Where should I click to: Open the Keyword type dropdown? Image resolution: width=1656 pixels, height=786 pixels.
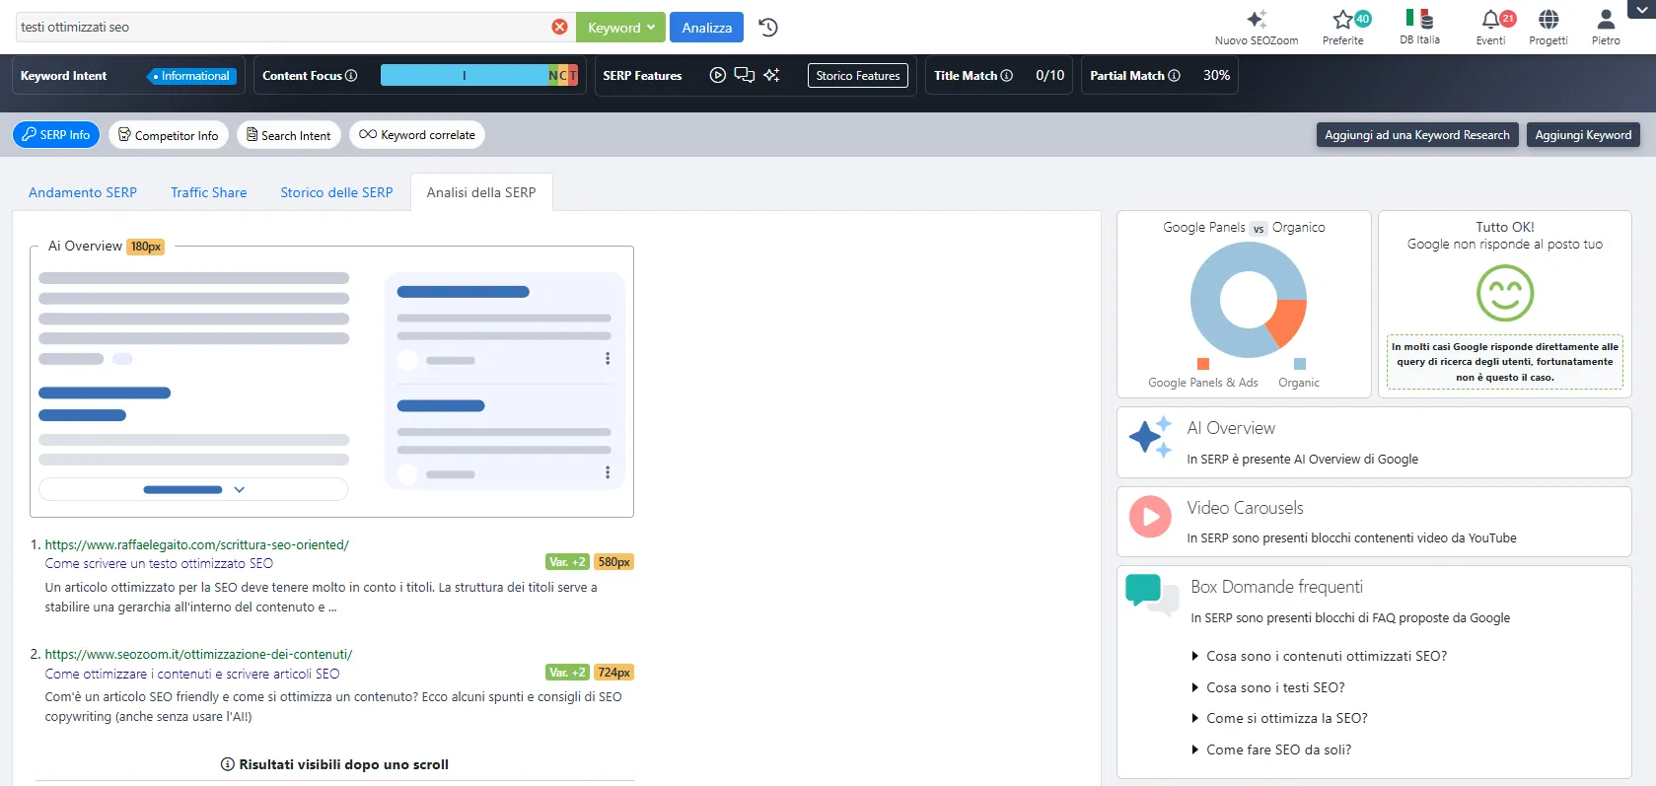[x=620, y=28]
